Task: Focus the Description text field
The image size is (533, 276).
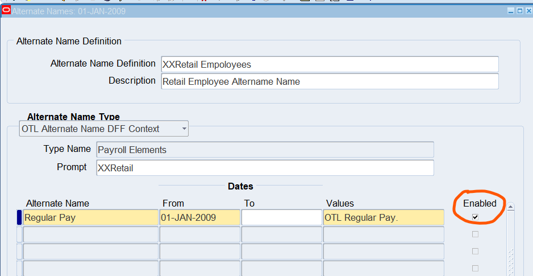Action: tap(330, 81)
